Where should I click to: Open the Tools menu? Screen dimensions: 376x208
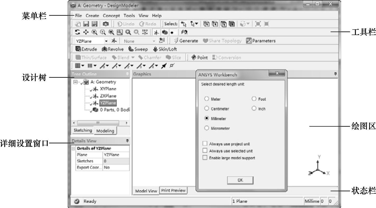pos(129,16)
